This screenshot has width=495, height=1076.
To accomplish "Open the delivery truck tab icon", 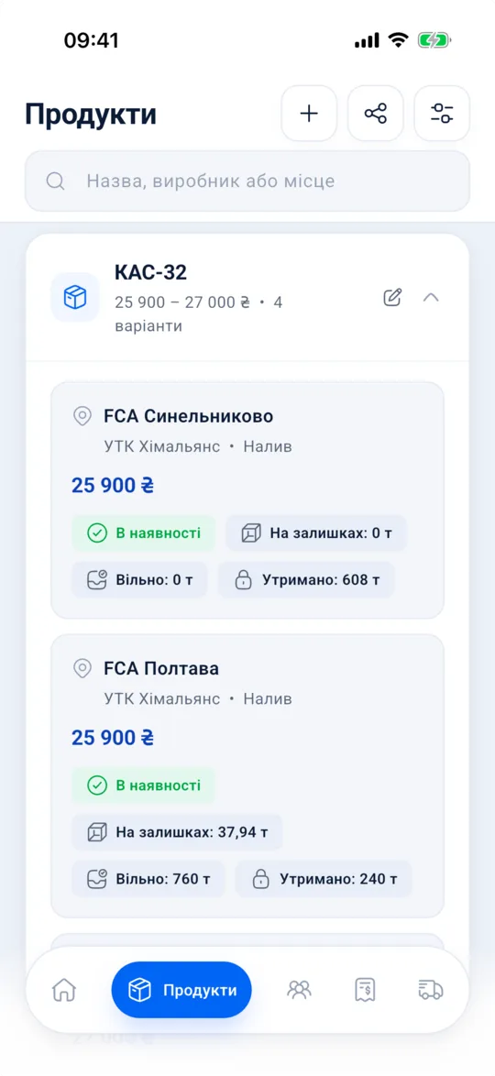I will tap(431, 990).
